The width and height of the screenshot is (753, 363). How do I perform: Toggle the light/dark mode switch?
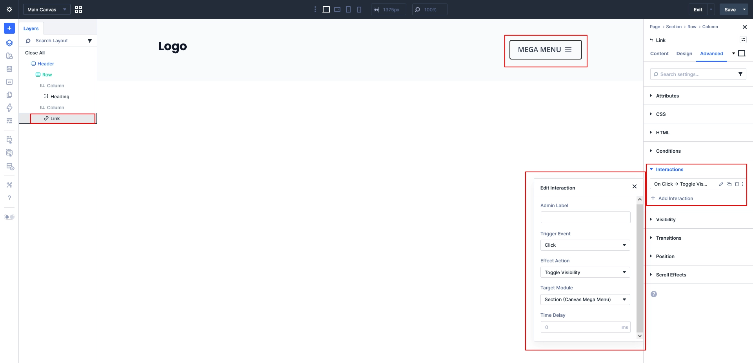click(9, 217)
